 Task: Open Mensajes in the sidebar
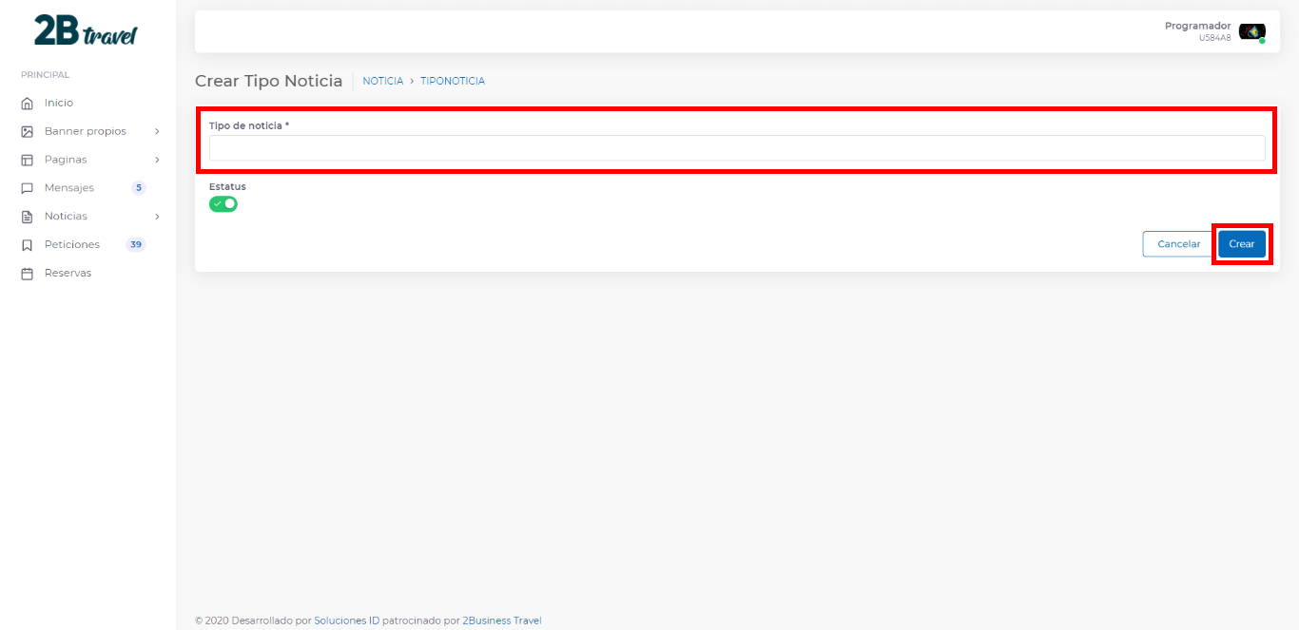69,188
